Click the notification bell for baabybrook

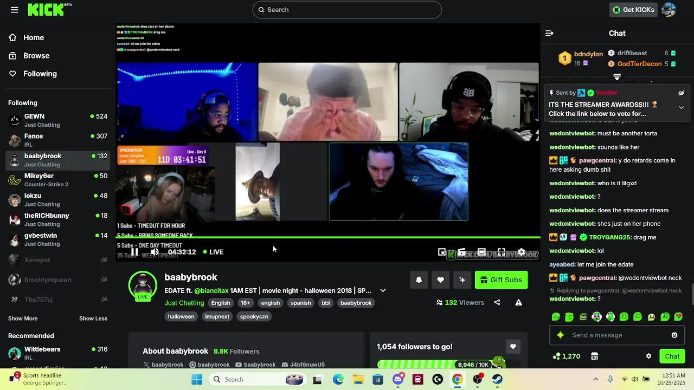tap(419, 280)
